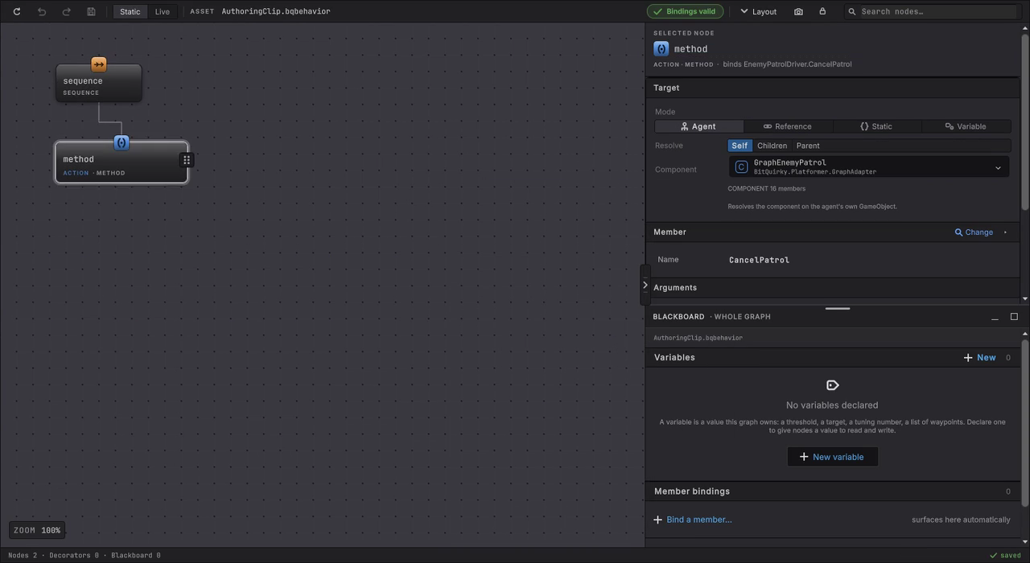
Task: Click the panel splitter handle above Blackboard
Action: pyautogui.click(x=838, y=308)
